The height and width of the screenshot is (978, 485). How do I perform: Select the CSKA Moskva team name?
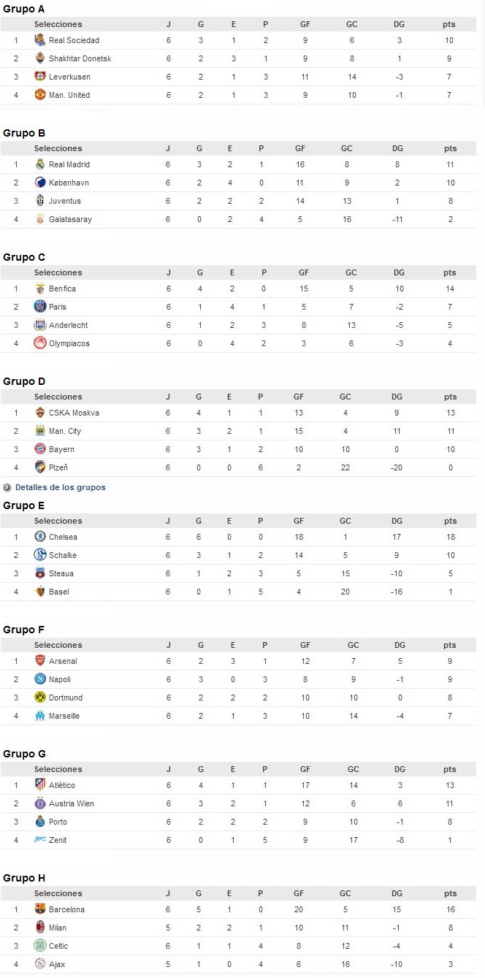click(x=74, y=413)
